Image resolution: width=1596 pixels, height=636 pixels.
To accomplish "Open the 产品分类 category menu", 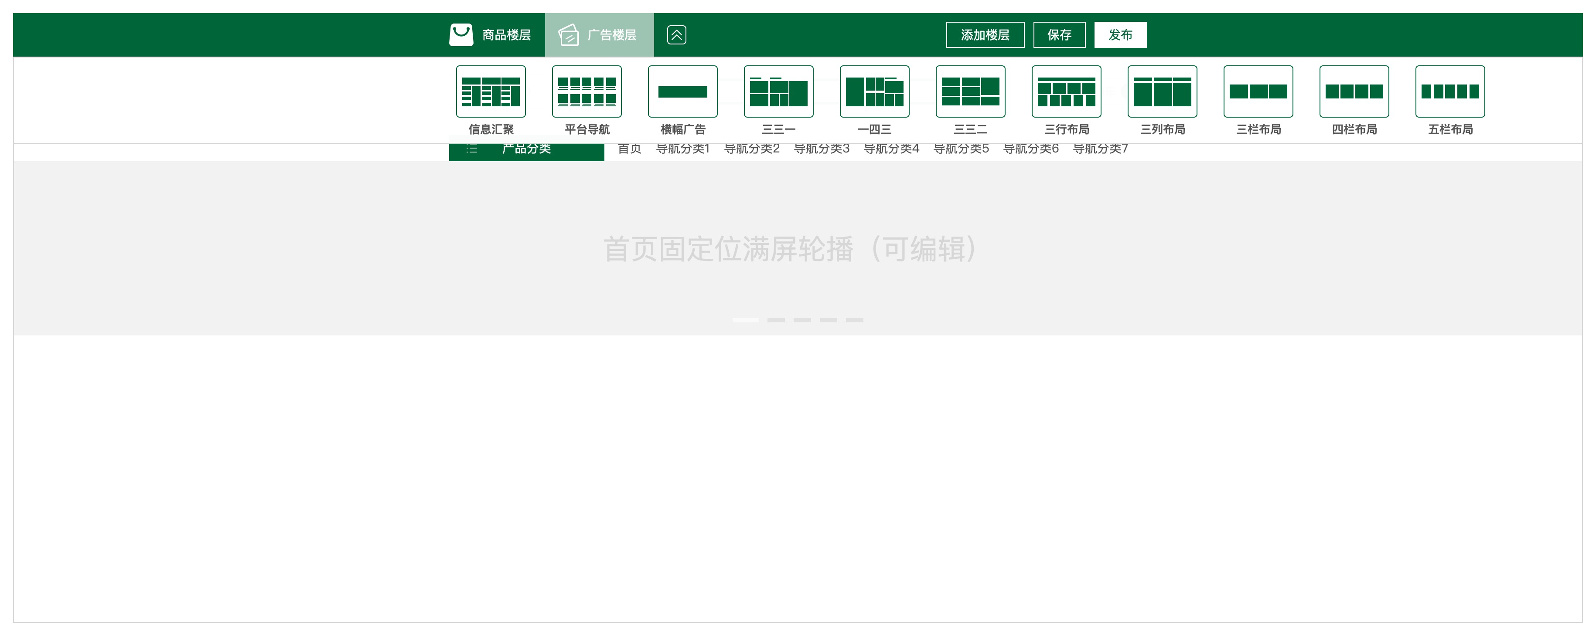I will tap(527, 152).
